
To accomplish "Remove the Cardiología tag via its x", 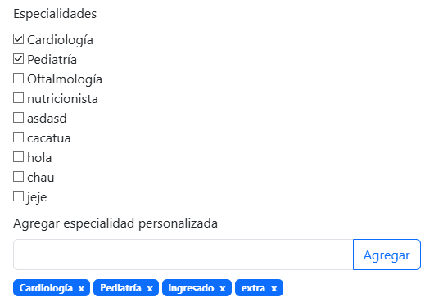I will (x=81, y=288).
